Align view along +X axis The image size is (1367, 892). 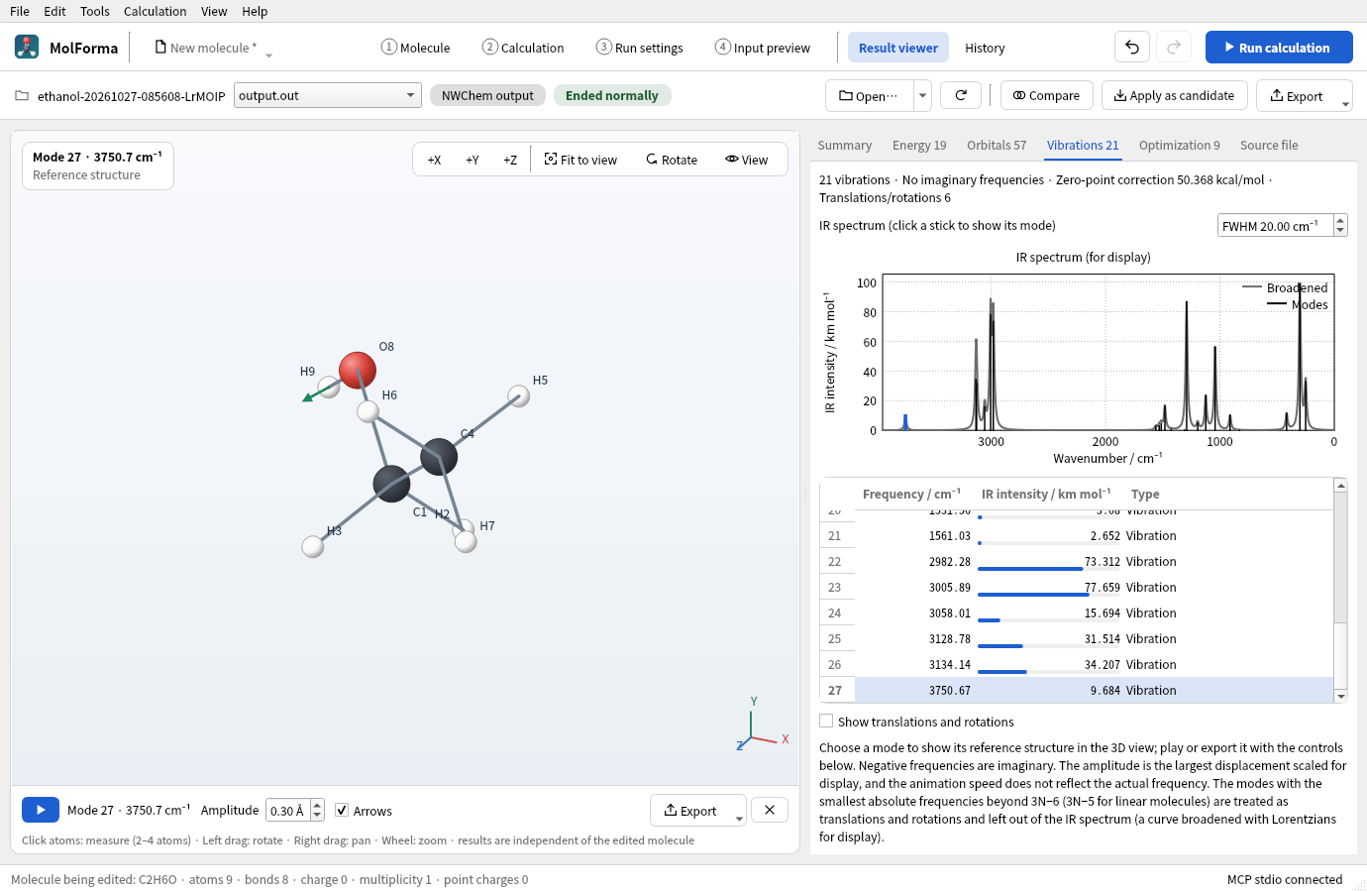pos(434,160)
